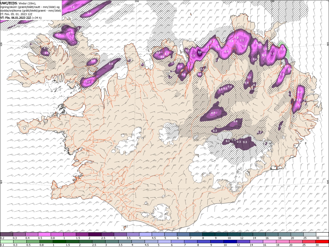Select the deep navy rain swatch between 10 and 12

(230, 242)
